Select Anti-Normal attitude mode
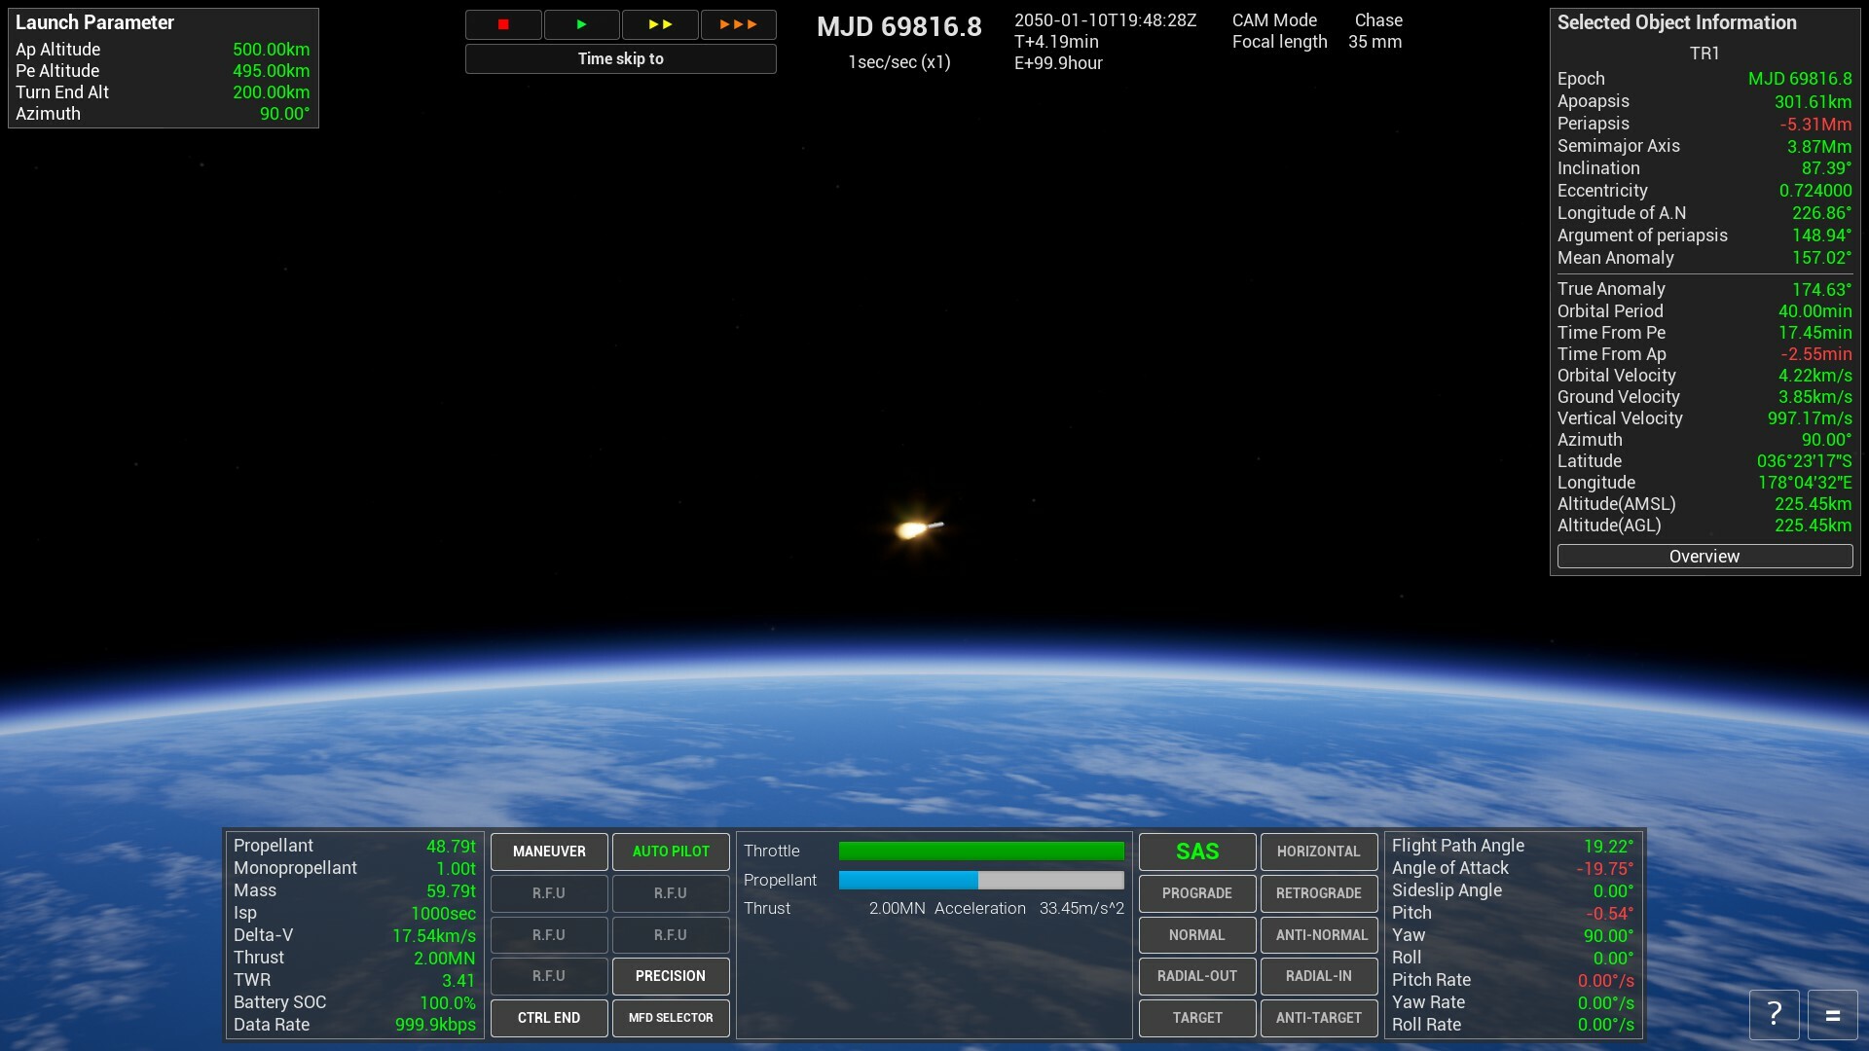Viewport: 1869px width, 1051px height. pyautogui.click(x=1319, y=934)
